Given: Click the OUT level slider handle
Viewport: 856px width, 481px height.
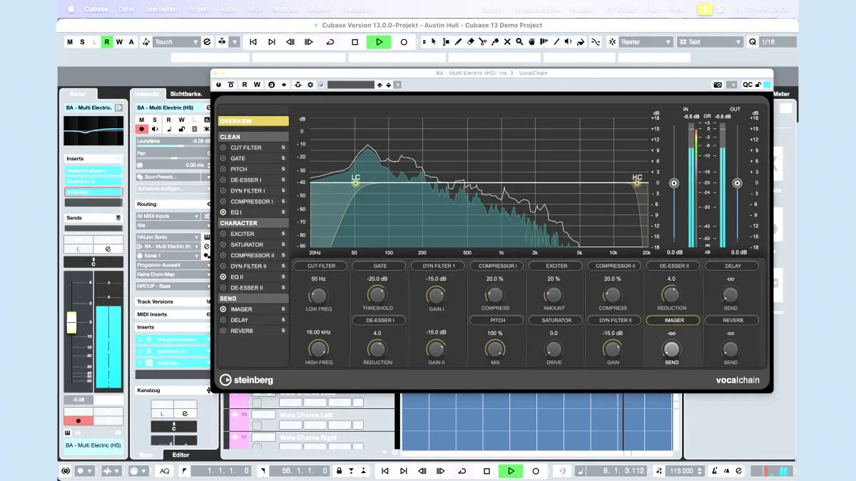Looking at the screenshot, I should (738, 183).
